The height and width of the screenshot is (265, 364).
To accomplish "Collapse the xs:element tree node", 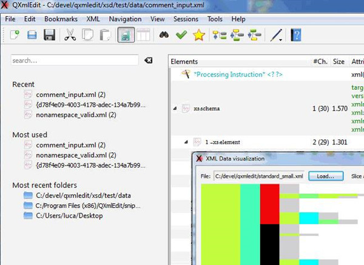I will (x=186, y=142).
